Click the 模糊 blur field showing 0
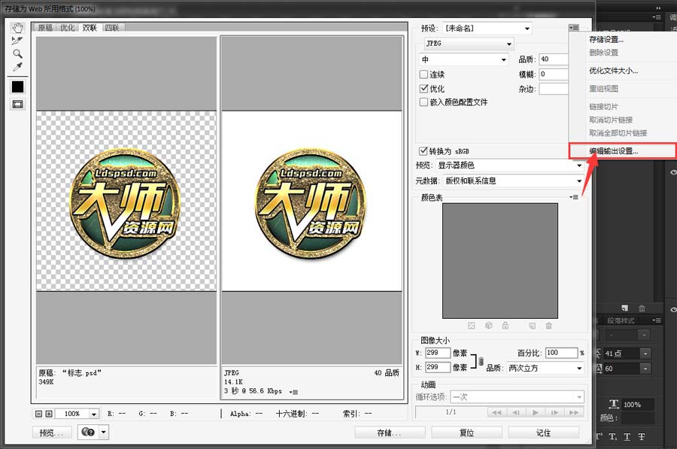This screenshot has height=449, width=677. [554, 74]
